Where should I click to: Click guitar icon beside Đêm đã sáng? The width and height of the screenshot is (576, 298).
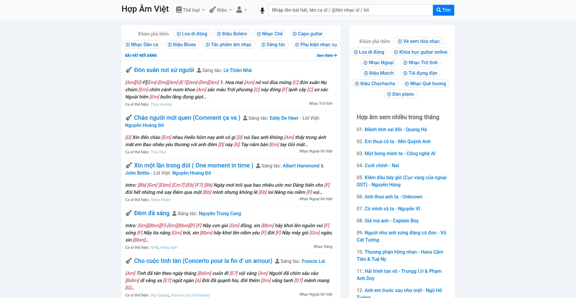(129, 213)
